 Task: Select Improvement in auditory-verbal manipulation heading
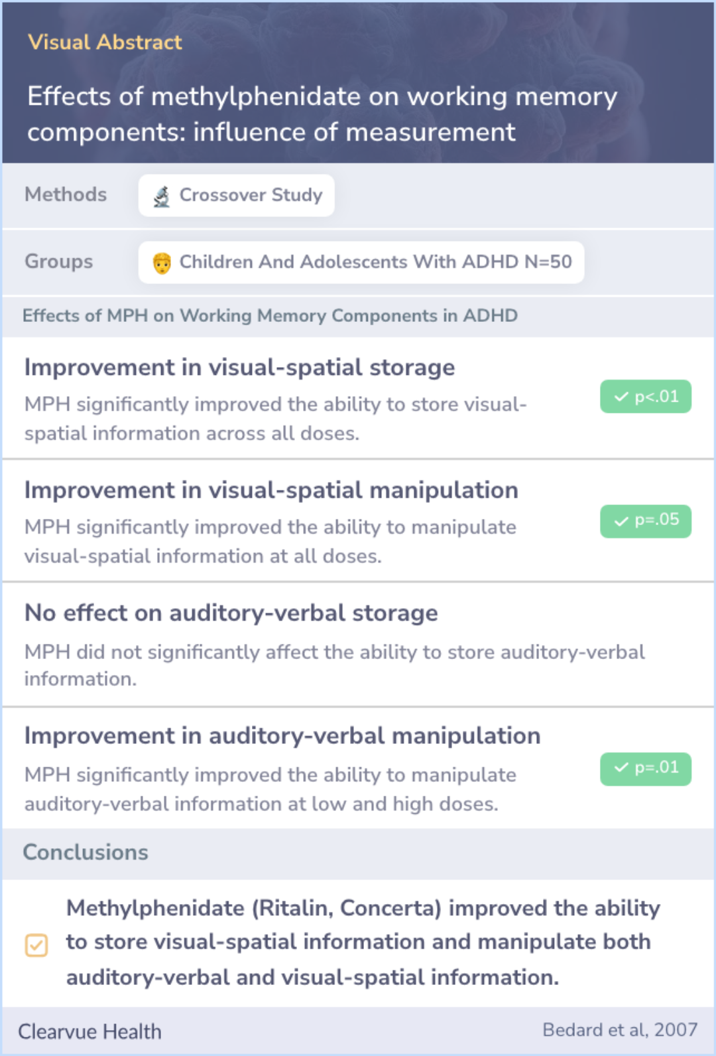(x=282, y=736)
